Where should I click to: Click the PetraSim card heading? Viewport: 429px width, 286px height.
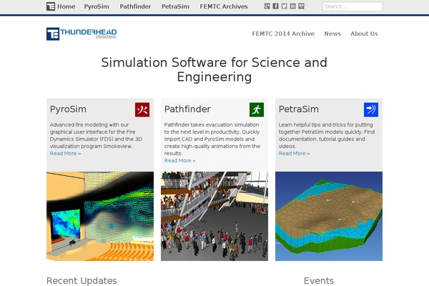tap(298, 109)
